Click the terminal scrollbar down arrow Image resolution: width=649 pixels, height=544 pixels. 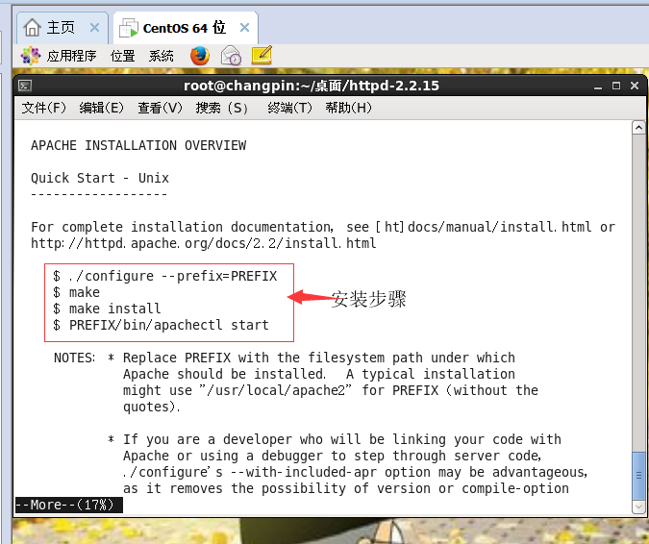point(638,507)
